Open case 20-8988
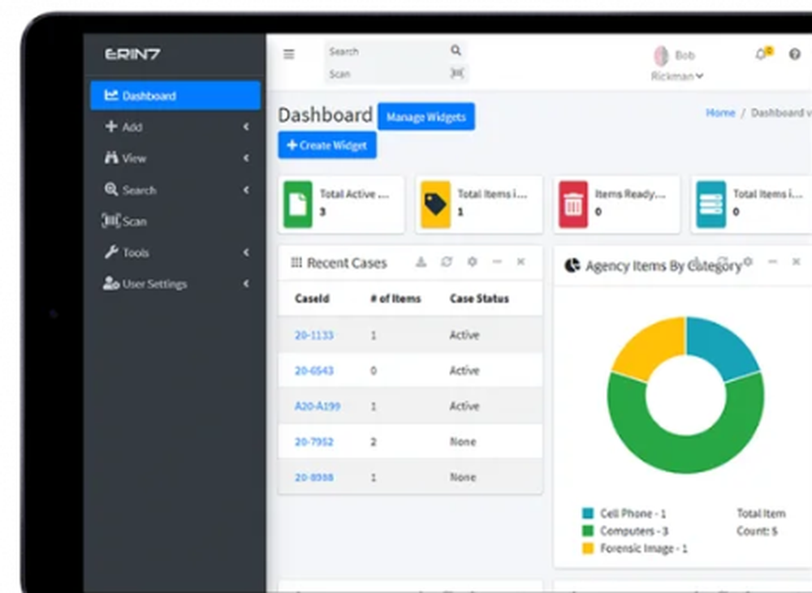 (x=313, y=477)
